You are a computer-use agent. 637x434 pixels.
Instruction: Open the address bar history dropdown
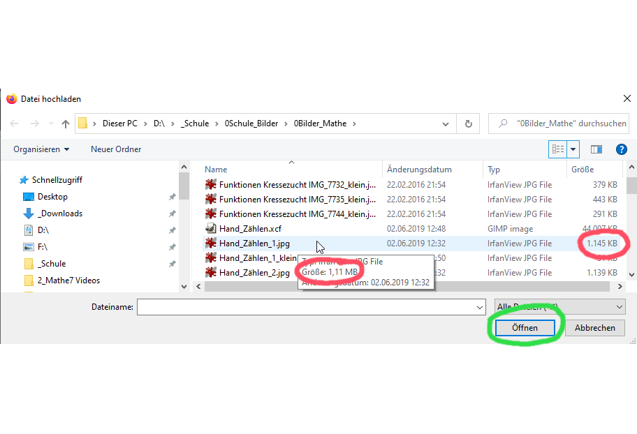point(446,124)
